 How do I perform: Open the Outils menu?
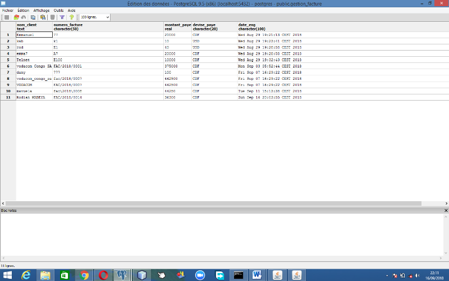tap(58, 10)
